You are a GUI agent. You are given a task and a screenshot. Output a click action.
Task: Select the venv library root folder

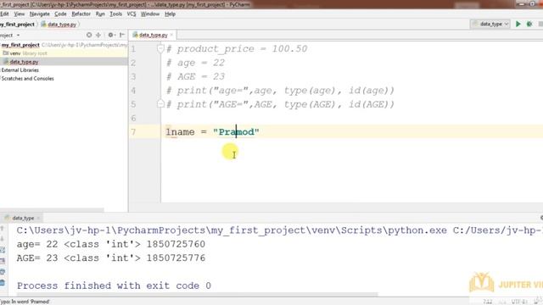tap(25, 53)
